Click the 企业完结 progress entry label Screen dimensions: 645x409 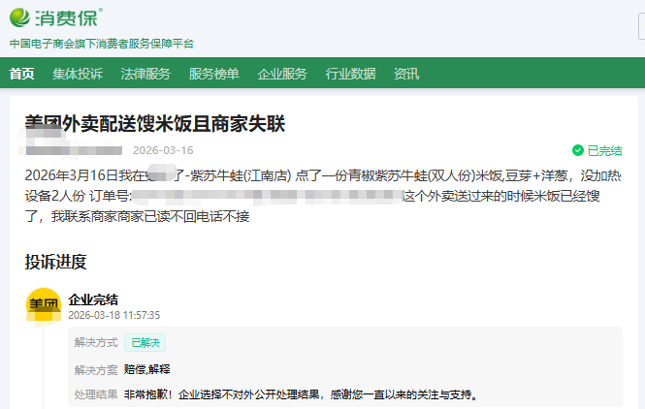coord(93,299)
